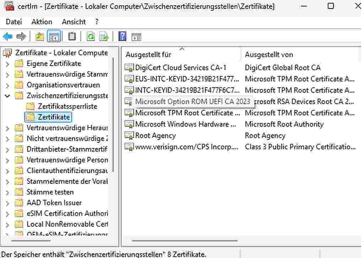Select the Zertifikatssperrliste folder
The height and width of the screenshot is (258, 364).
[x=67, y=106]
